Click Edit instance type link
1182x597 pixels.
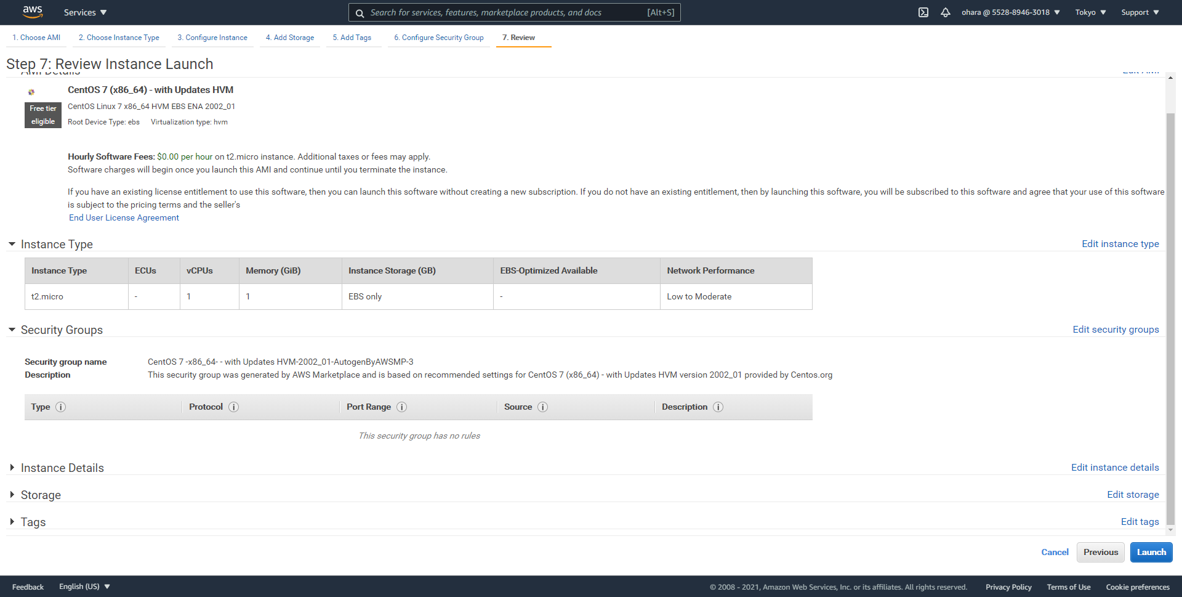pos(1120,244)
